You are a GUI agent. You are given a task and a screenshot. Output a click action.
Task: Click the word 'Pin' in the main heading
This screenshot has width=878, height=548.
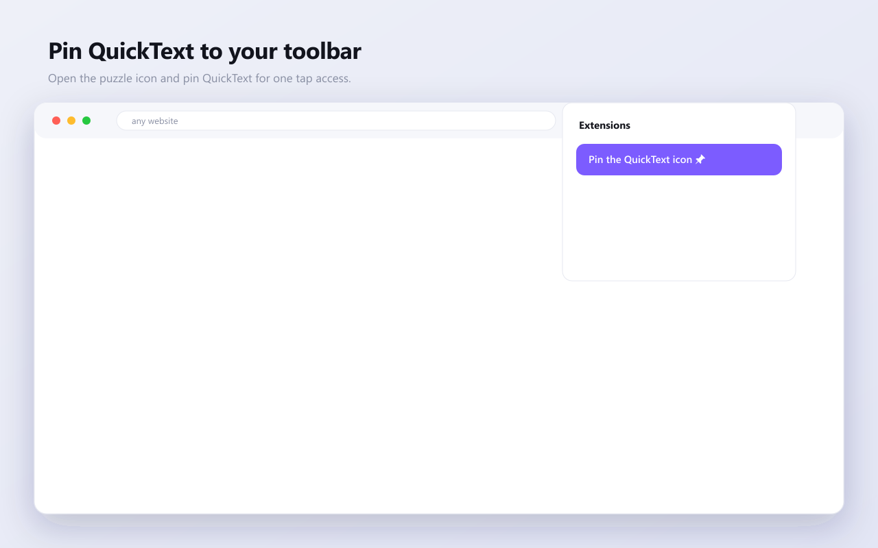[x=65, y=51]
